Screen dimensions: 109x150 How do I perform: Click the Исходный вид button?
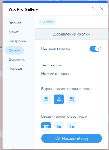click(x=72, y=138)
